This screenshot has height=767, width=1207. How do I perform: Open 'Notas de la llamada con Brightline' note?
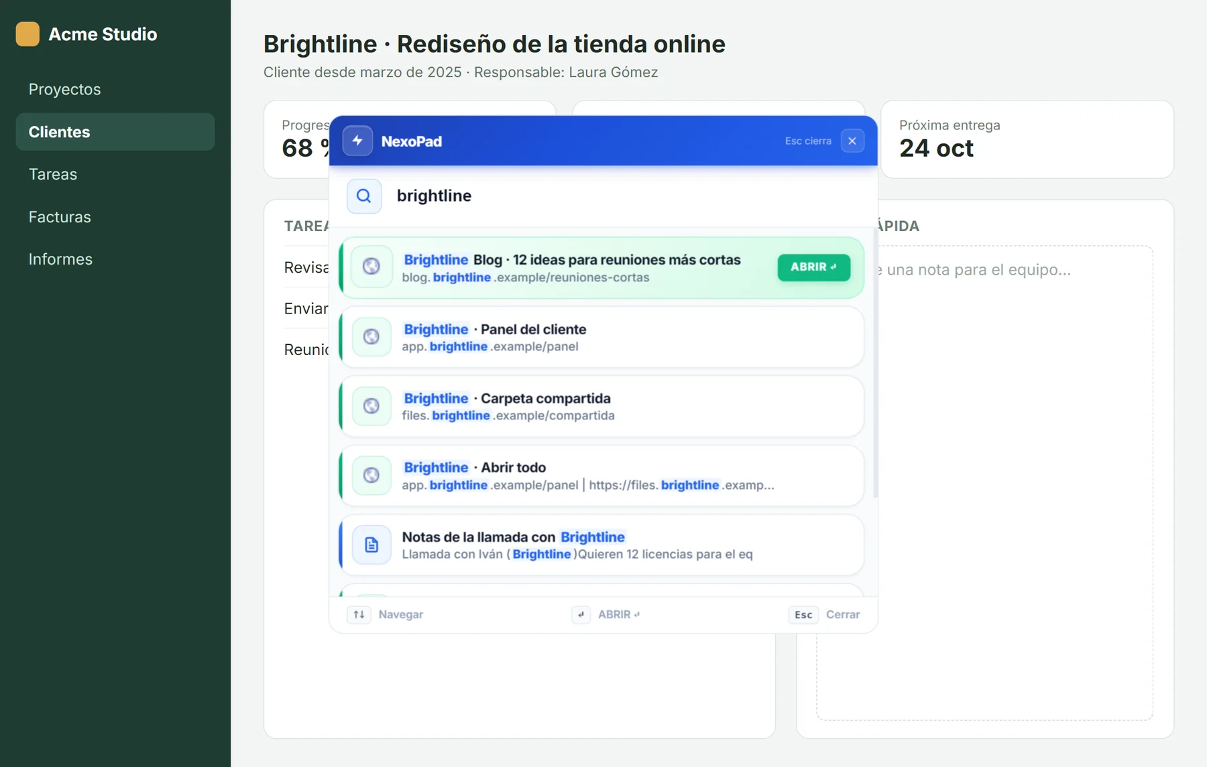click(601, 545)
